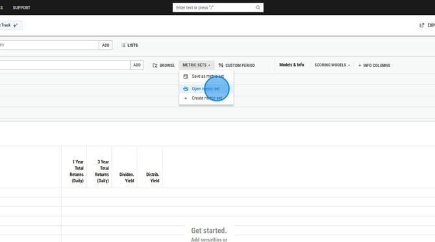Toggle the METRIC SETS dropdown

click(197, 65)
